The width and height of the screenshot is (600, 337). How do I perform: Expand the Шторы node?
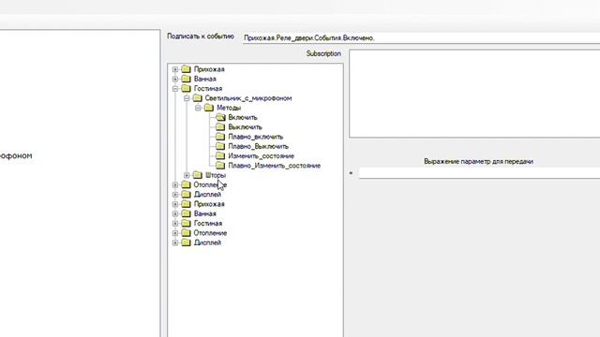pos(187,175)
